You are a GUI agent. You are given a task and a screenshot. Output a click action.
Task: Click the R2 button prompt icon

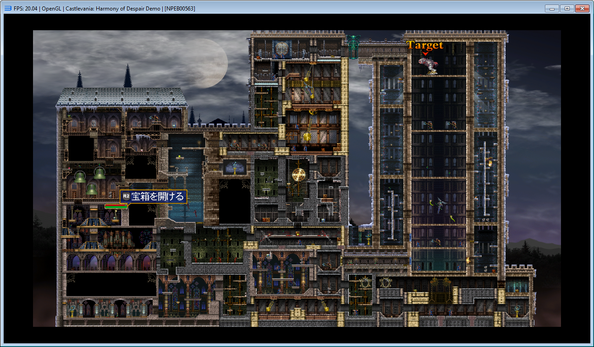pyautogui.click(x=126, y=197)
